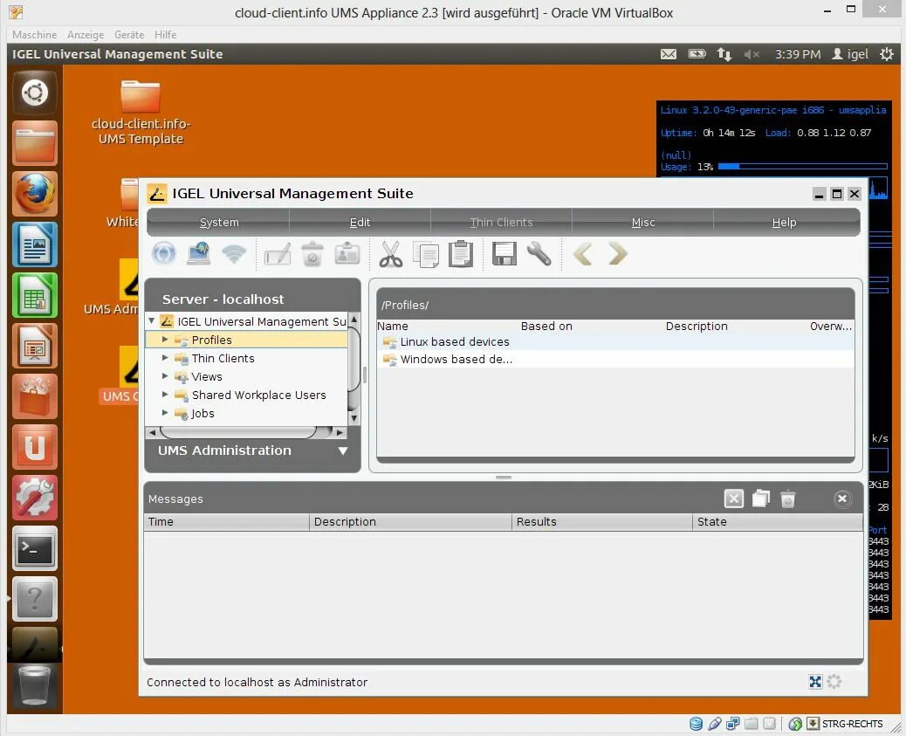Open LibreOffice Writer from the dock
The image size is (906, 736).
(35, 244)
